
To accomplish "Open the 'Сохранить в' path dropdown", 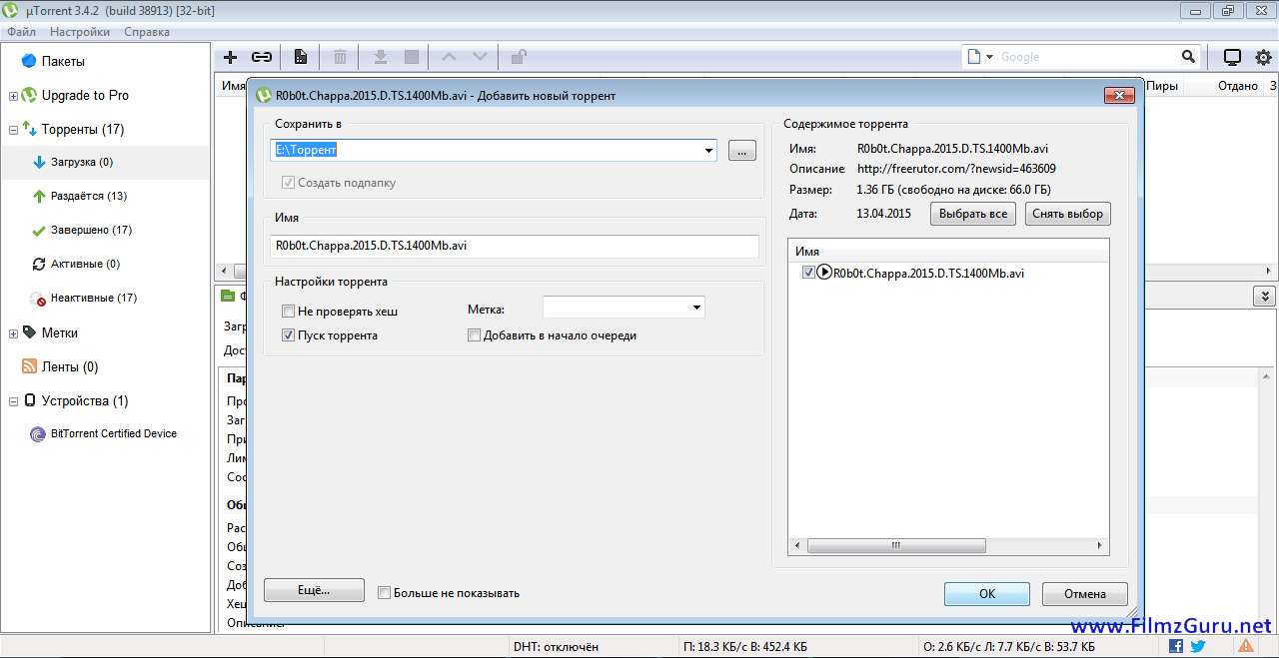I will [708, 151].
